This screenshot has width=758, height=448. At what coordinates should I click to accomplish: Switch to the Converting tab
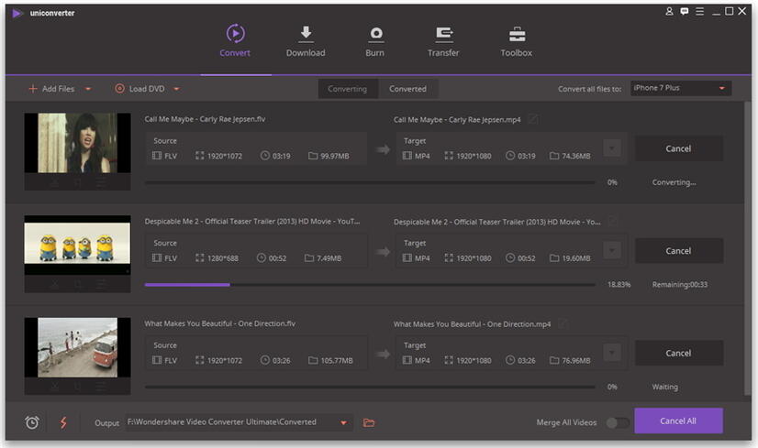[x=347, y=89]
